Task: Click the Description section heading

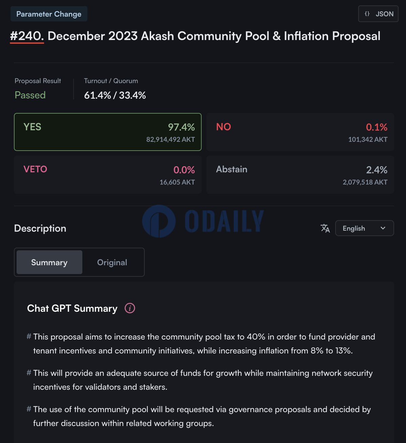Action: 40,228
